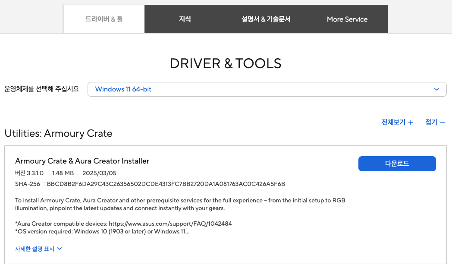This screenshot has width=452, height=271.
Task: Click the 운영체제를 선택해 주십시요 label
Action: (x=41, y=89)
